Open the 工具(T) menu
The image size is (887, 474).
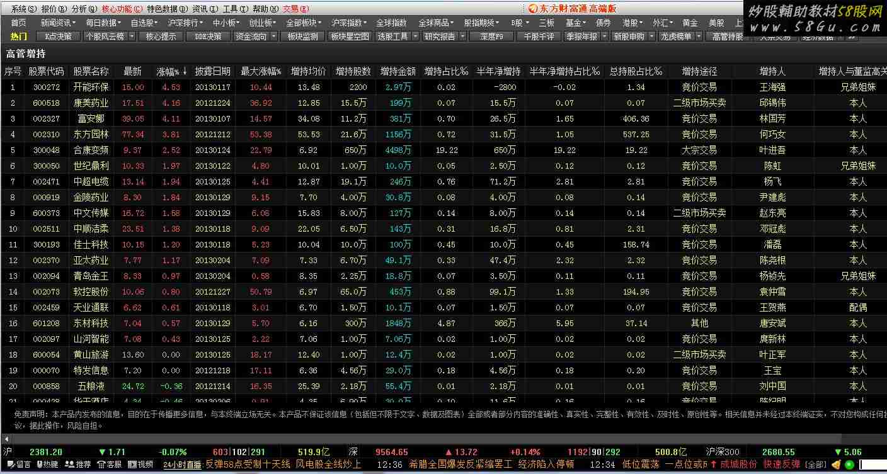pos(235,9)
